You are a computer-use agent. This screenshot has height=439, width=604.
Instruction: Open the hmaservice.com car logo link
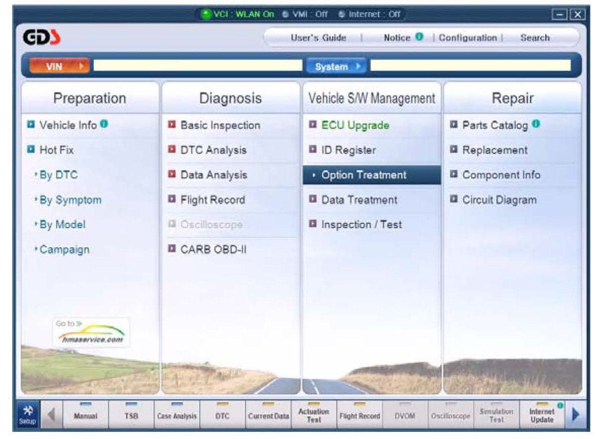coord(91,333)
